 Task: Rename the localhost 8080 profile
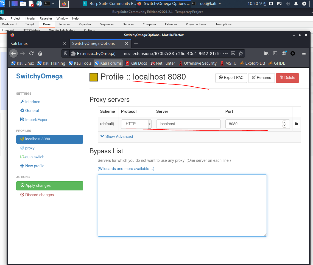[x=261, y=78]
